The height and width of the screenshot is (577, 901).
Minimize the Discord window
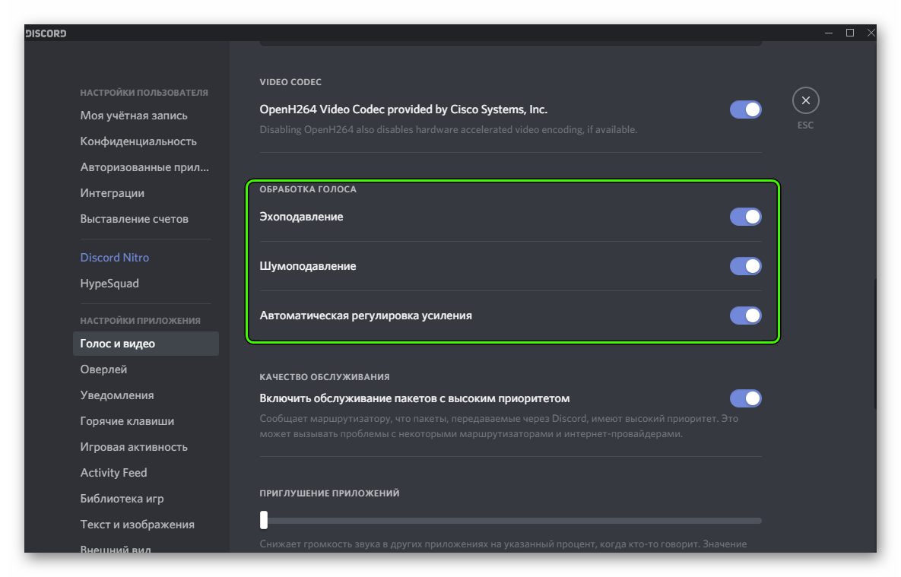coord(829,33)
